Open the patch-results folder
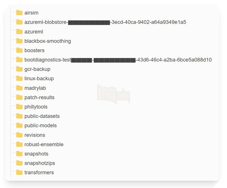This screenshot has width=227, height=188. [39, 97]
